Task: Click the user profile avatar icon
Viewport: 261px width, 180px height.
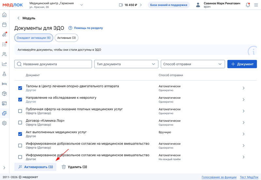Action: (x=198, y=5)
